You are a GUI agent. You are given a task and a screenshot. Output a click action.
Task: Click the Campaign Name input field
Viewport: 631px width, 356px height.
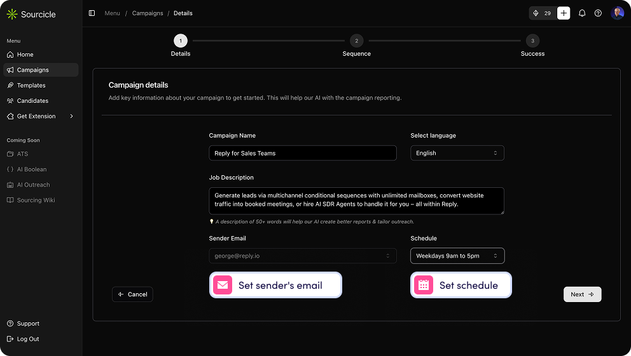[303, 153]
